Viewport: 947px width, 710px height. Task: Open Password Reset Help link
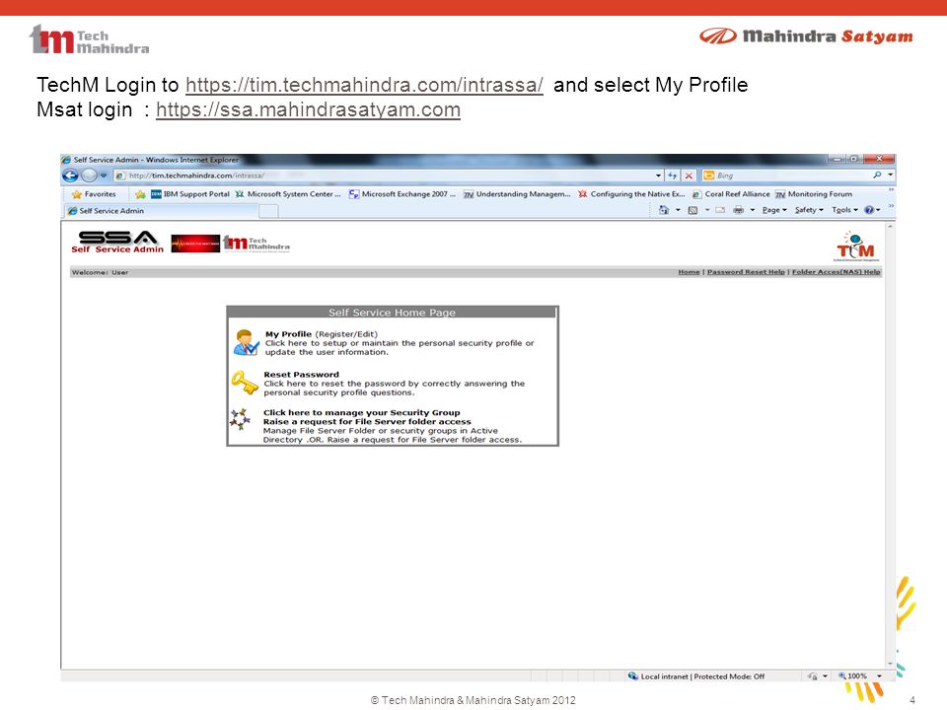click(x=746, y=272)
